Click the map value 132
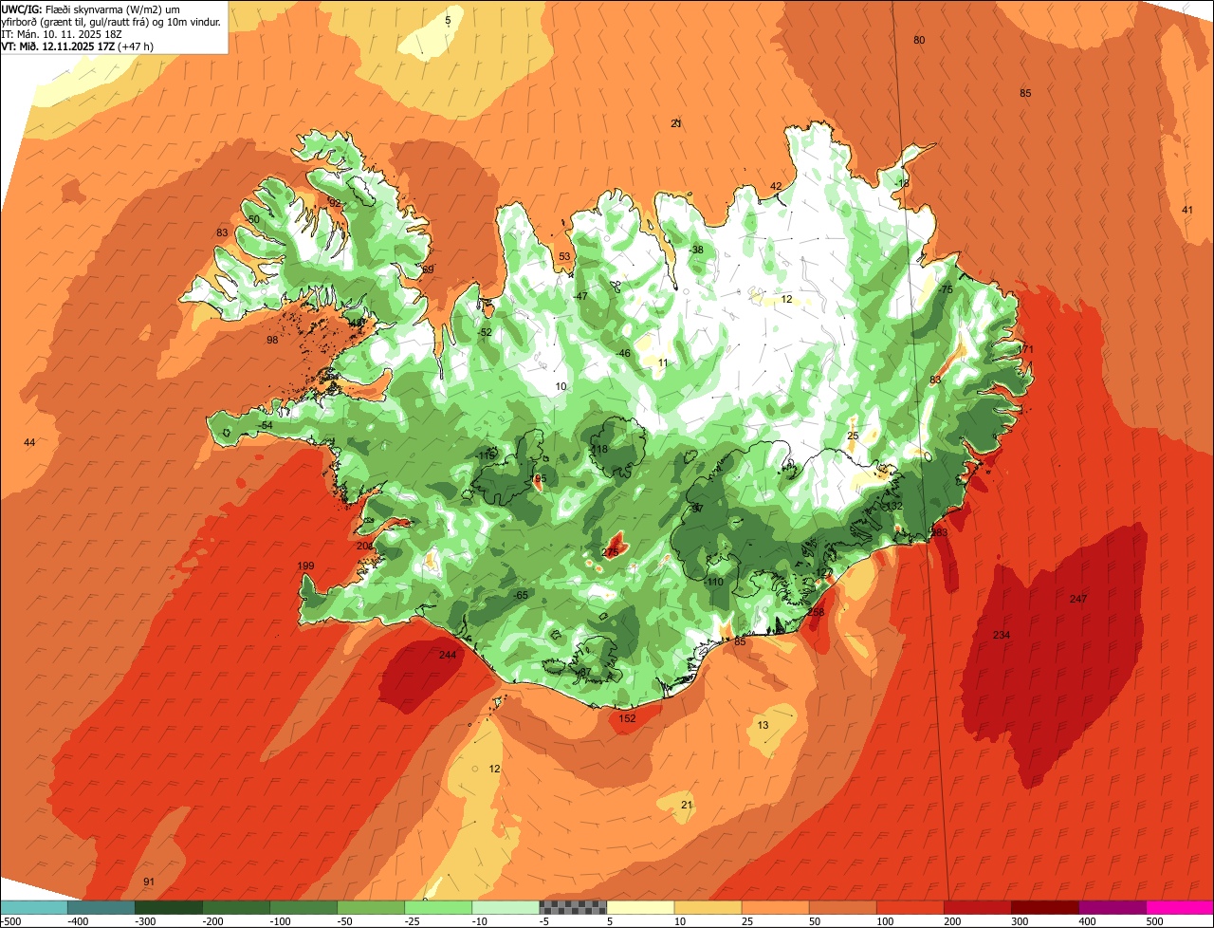The image size is (1214, 928). 894,507
